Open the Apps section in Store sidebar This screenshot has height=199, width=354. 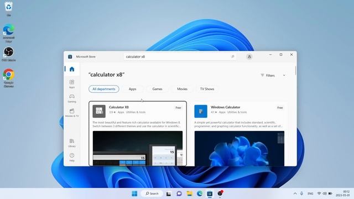(72, 84)
